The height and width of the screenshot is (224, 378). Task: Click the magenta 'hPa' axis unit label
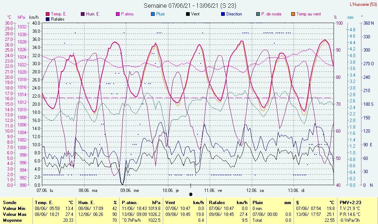click(21, 17)
